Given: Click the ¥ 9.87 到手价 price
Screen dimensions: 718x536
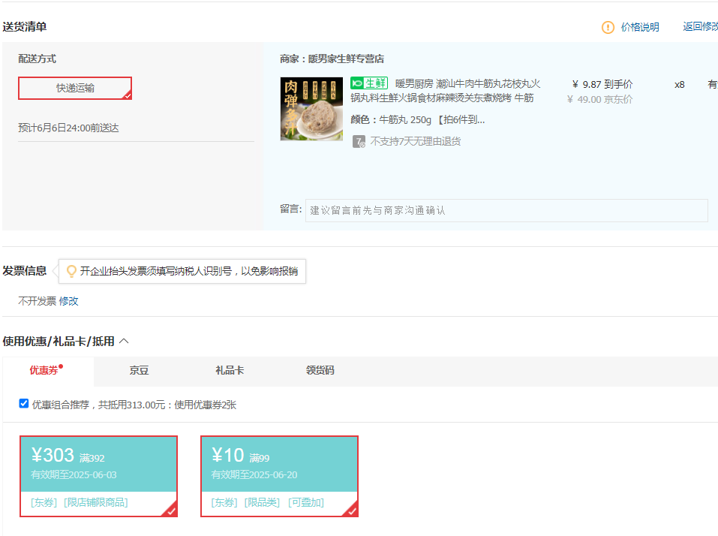Looking at the screenshot, I should (x=602, y=84).
